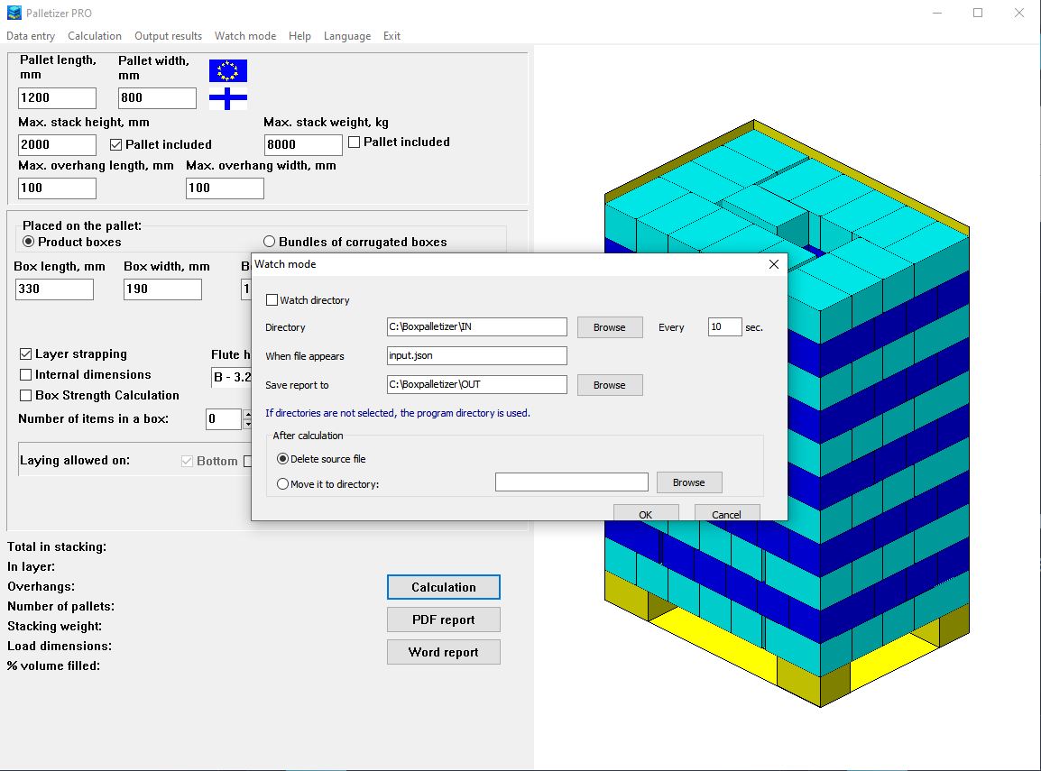Click the Box length input field
The width and height of the screenshot is (1041, 771).
[54, 289]
